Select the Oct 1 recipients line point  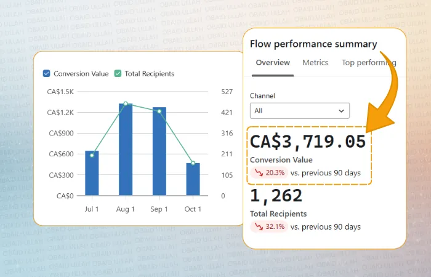(x=193, y=163)
